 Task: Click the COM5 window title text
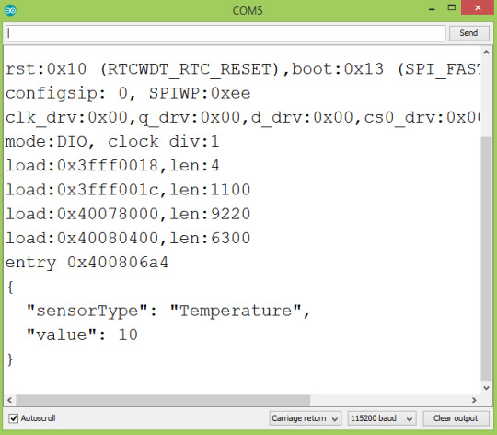pos(248,11)
